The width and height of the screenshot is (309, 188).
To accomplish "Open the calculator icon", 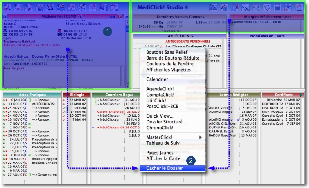I will (235, 7).
